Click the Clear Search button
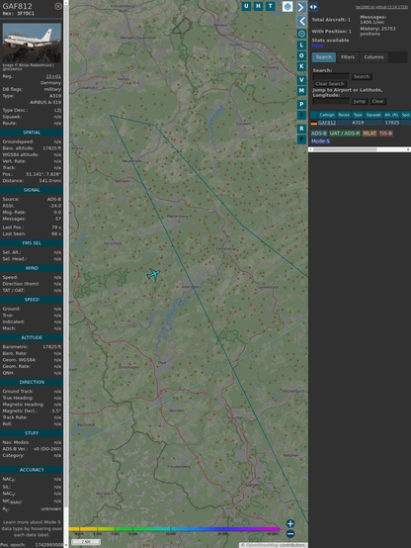Screen dimensions: 411x548 330,84
